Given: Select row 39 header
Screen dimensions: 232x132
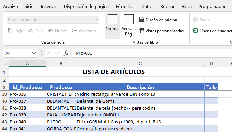Looking at the screenshot, I should pyautogui.click(x=4, y=94).
